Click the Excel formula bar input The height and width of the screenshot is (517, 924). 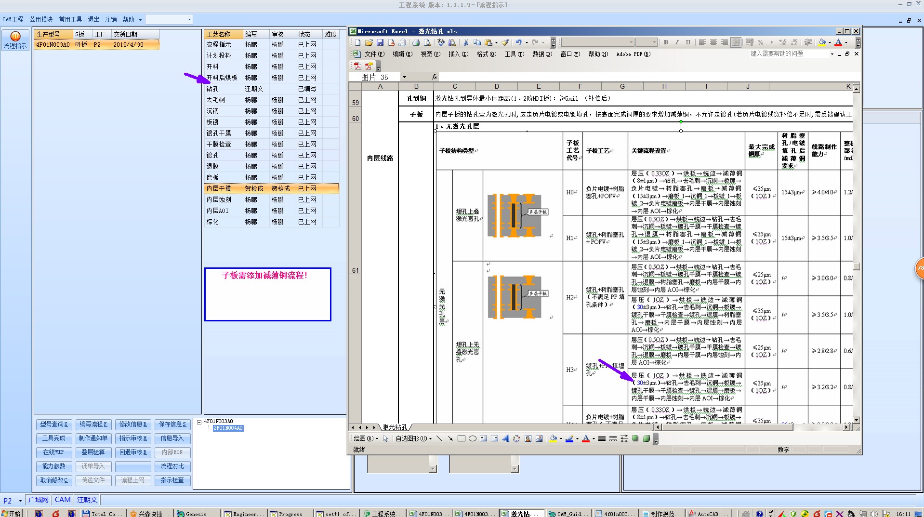[648, 77]
